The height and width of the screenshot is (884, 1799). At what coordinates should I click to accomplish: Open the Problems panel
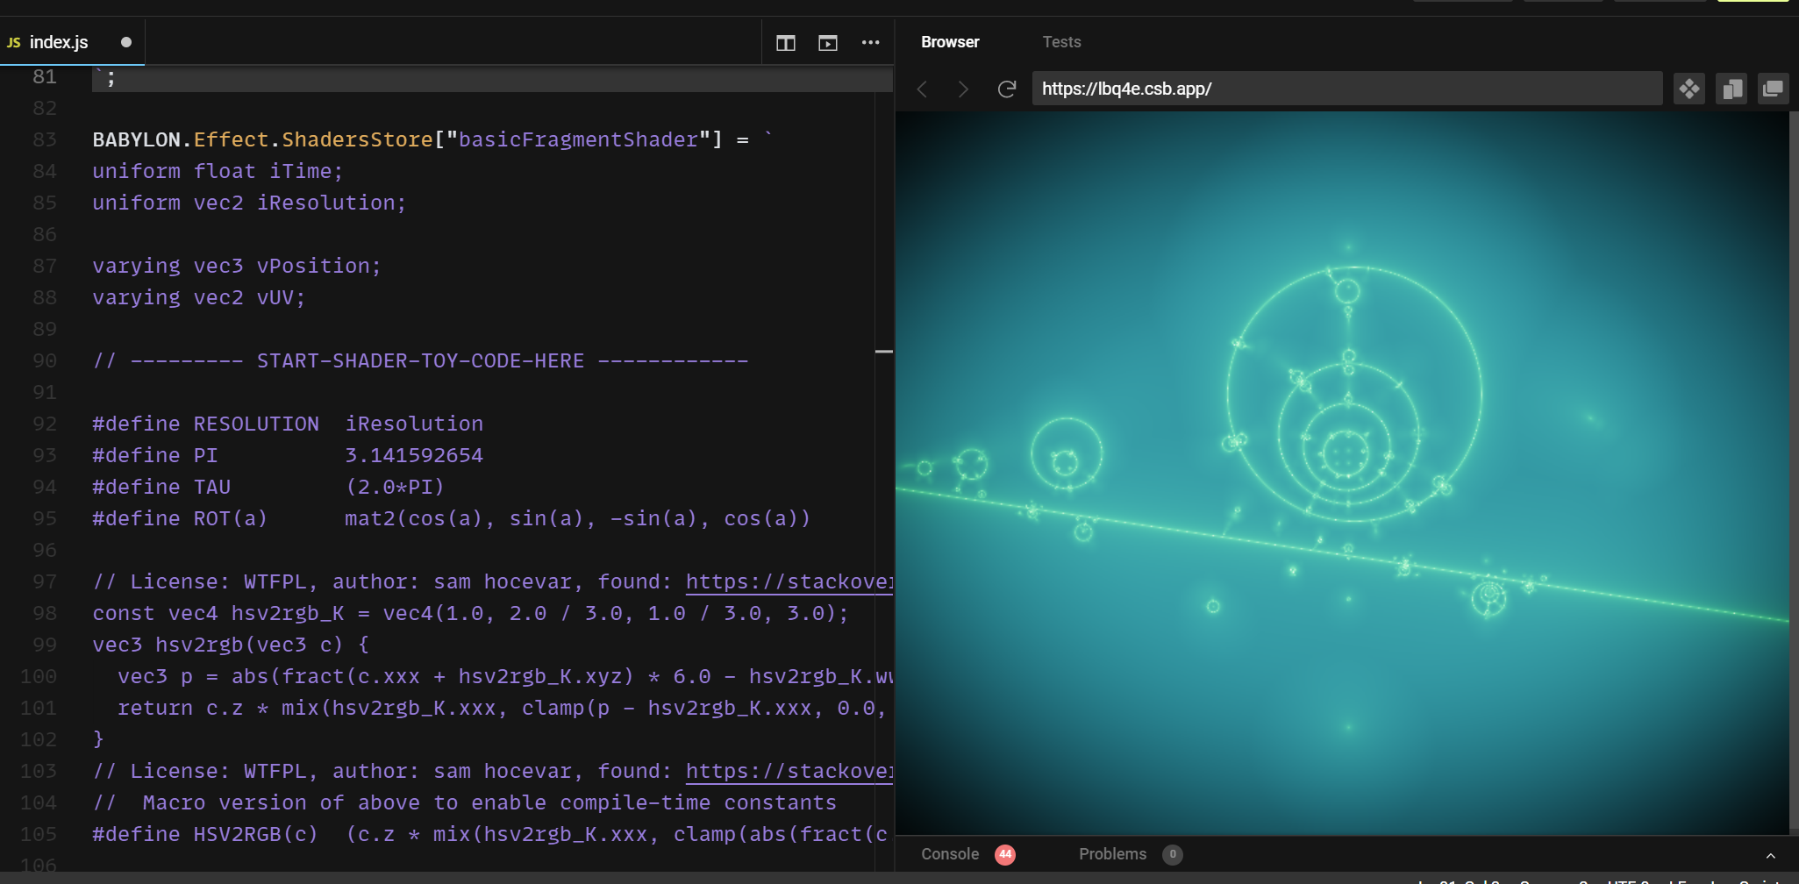click(1110, 853)
